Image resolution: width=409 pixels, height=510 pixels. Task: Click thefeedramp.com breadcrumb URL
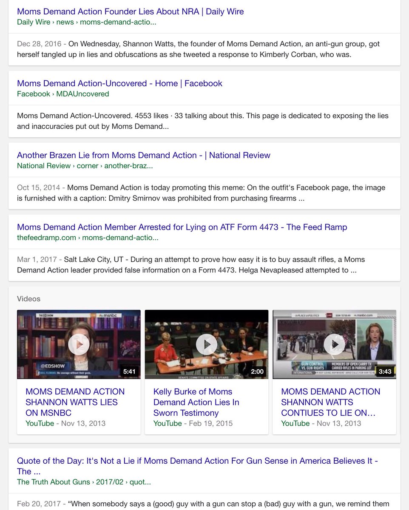(x=88, y=238)
